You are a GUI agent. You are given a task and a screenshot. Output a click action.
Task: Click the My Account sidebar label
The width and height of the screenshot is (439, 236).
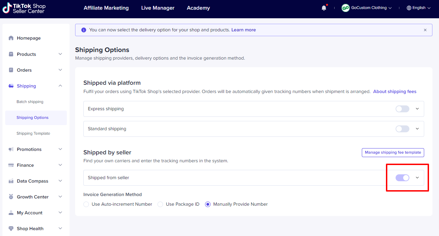click(x=30, y=213)
